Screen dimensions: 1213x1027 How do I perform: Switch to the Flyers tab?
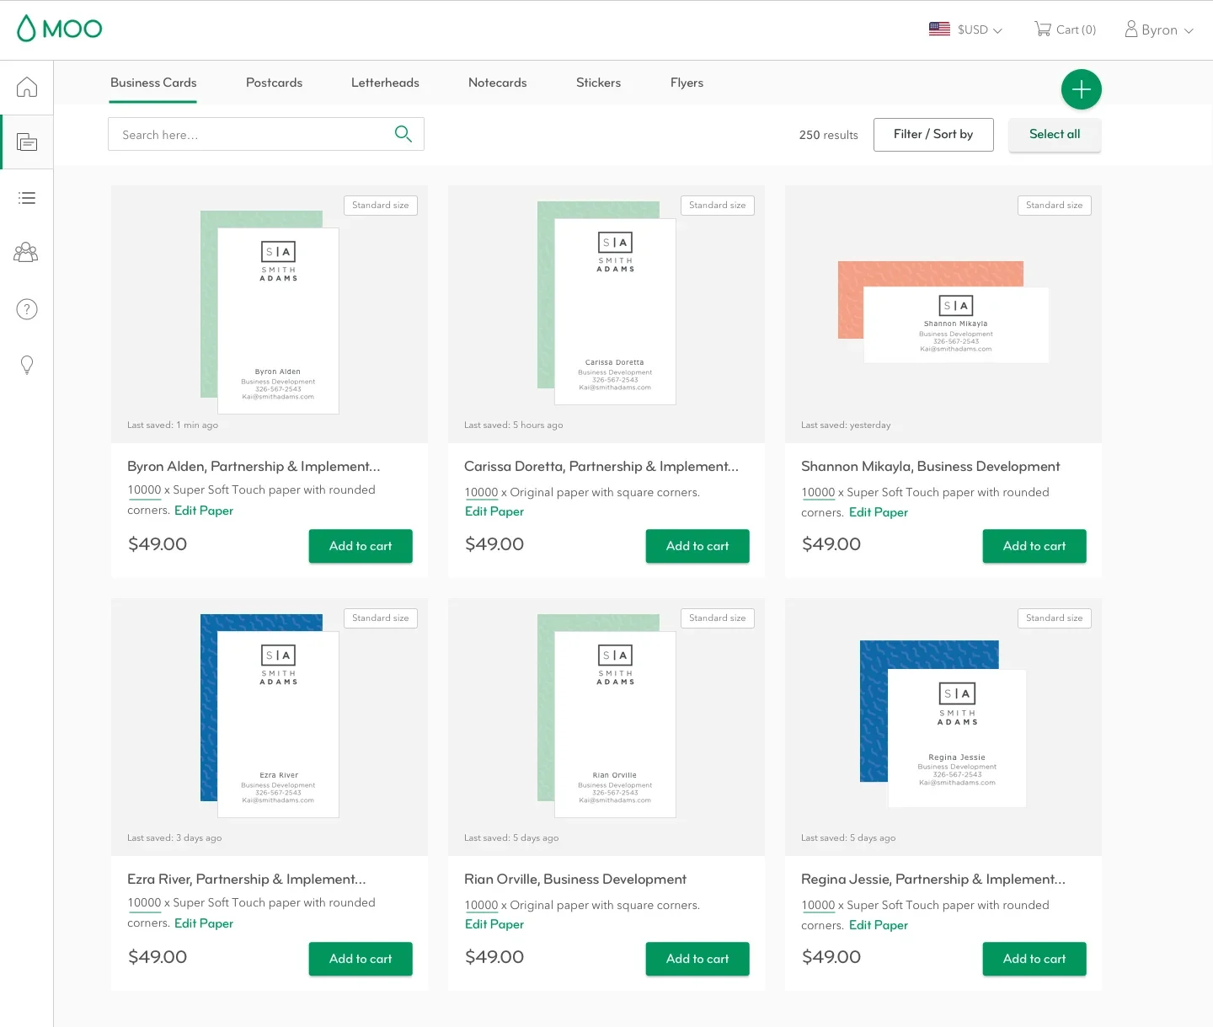point(687,83)
